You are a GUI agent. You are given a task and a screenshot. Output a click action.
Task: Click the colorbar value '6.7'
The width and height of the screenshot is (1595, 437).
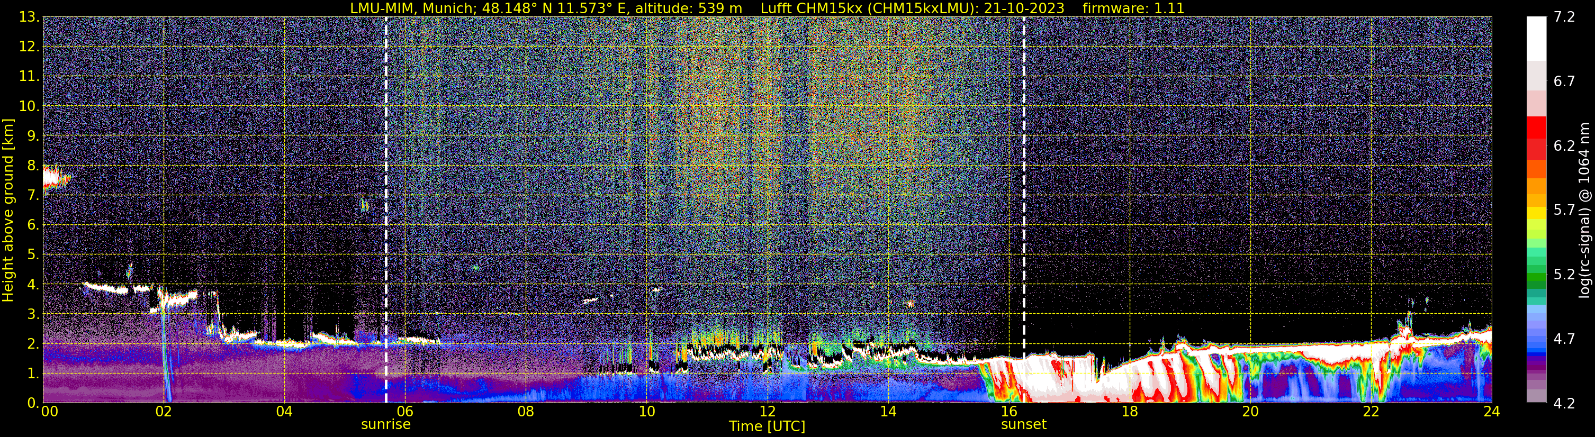coord(1564,81)
